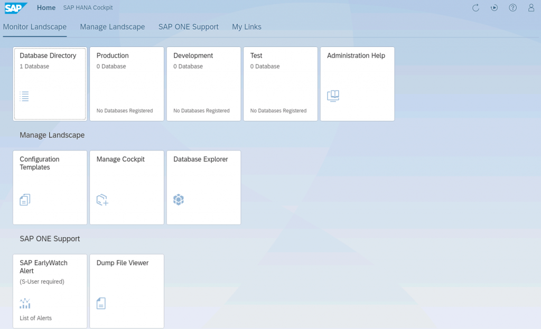Click the refresh icon in top bar
The height and width of the screenshot is (329, 541).
click(475, 8)
